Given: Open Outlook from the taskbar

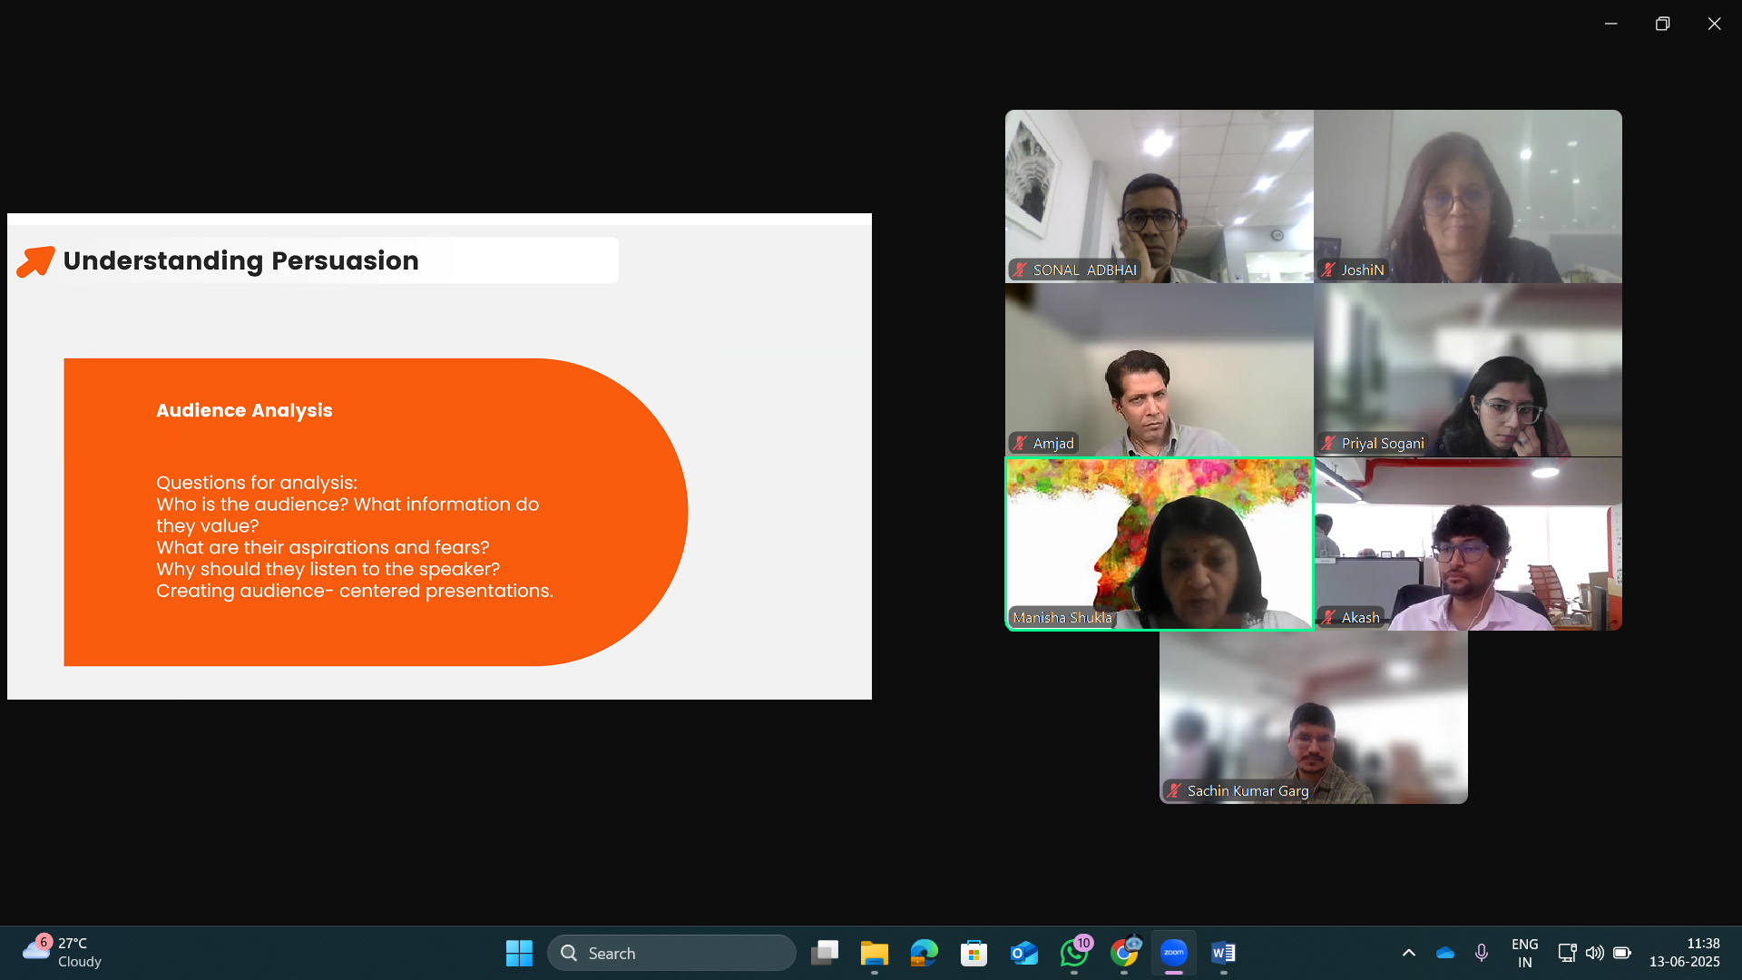Looking at the screenshot, I should point(1024,953).
